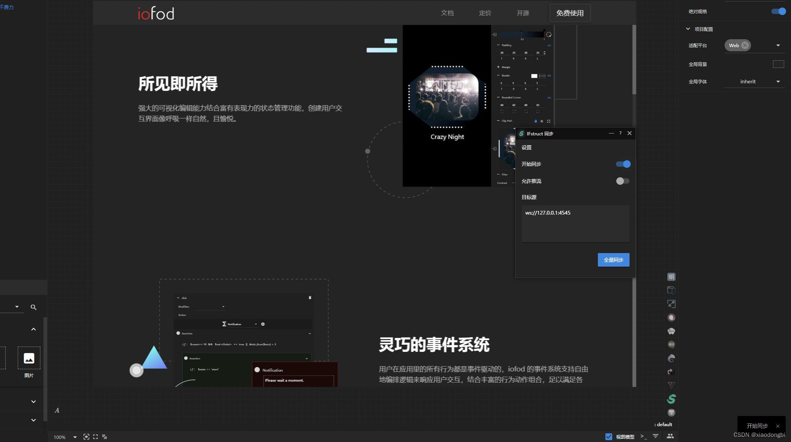Expand the first collapsed component group
This screenshot has width=791, height=442.
pyautogui.click(x=34, y=402)
